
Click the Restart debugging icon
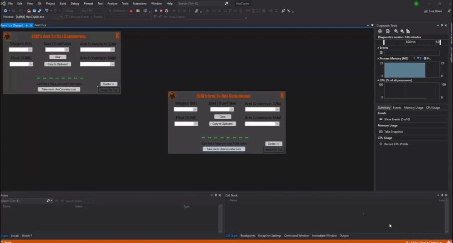[166, 11]
